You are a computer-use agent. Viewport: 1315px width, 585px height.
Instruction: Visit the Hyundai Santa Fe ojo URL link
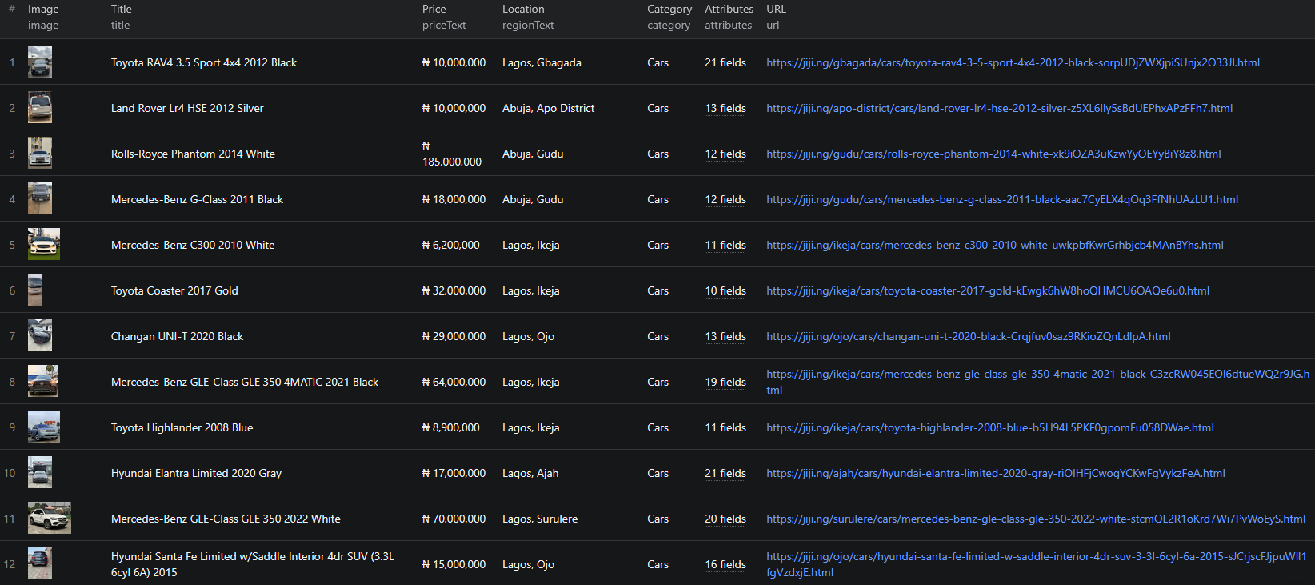coord(1037,564)
